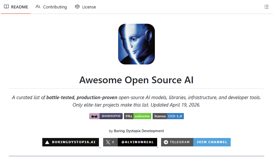Open the BORINGDYSTOPIA.AI badge link
273x160 pixels.
point(71,142)
